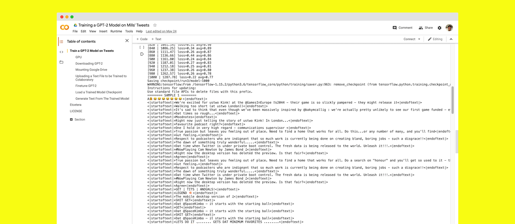
Task: Open the Last edited on May 24 link
Action: 161,31
